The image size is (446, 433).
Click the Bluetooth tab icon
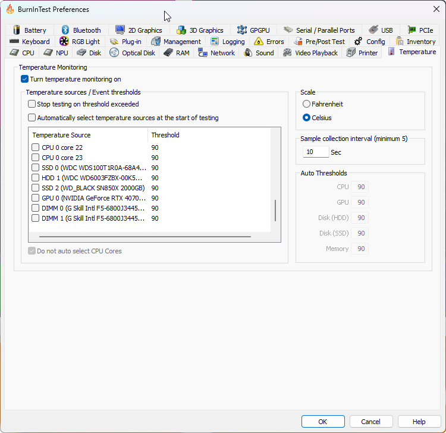pos(65,30)
